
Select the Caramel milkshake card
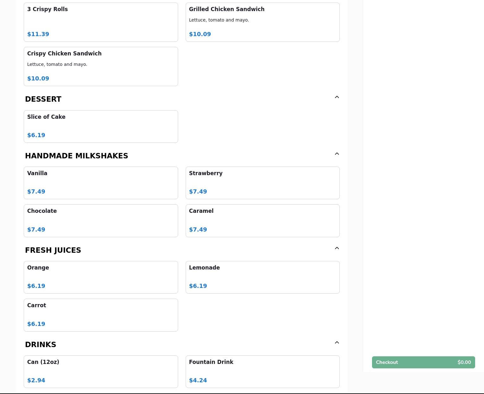[263, 221]
